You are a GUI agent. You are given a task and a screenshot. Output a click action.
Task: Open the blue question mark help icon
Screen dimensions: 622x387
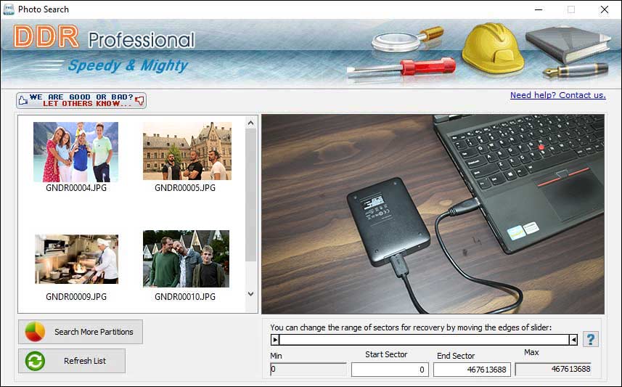(591, 339)
